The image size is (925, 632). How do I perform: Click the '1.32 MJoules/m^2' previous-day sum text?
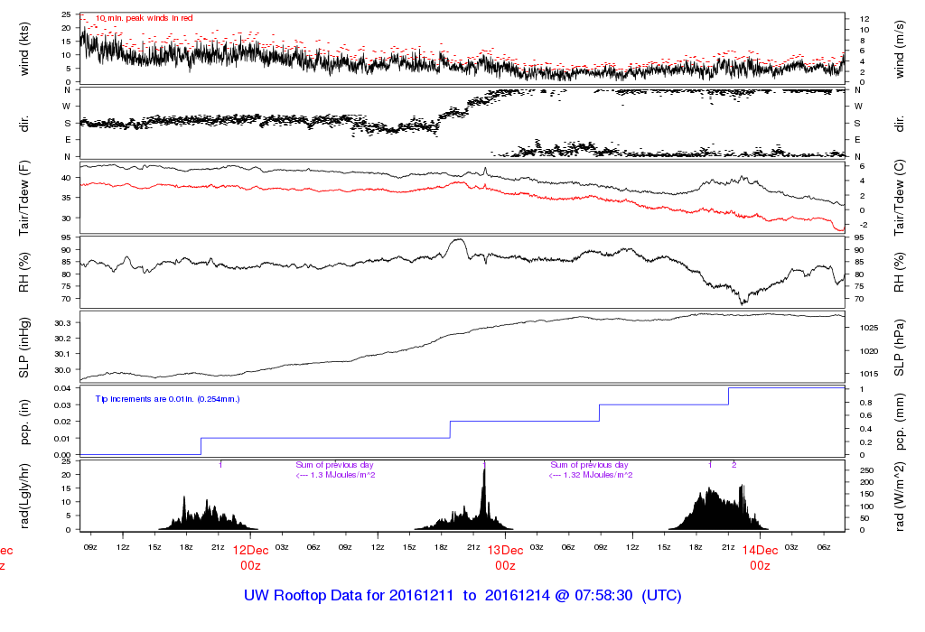pos(598,475)
